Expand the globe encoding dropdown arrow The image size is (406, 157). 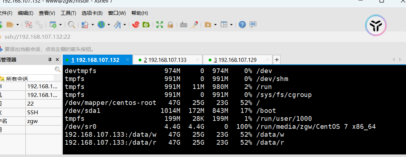108,25
